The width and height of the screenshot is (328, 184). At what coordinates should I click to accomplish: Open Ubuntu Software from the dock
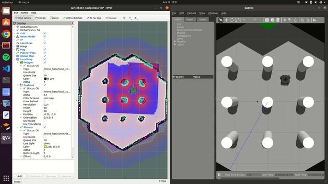point(6,22)
